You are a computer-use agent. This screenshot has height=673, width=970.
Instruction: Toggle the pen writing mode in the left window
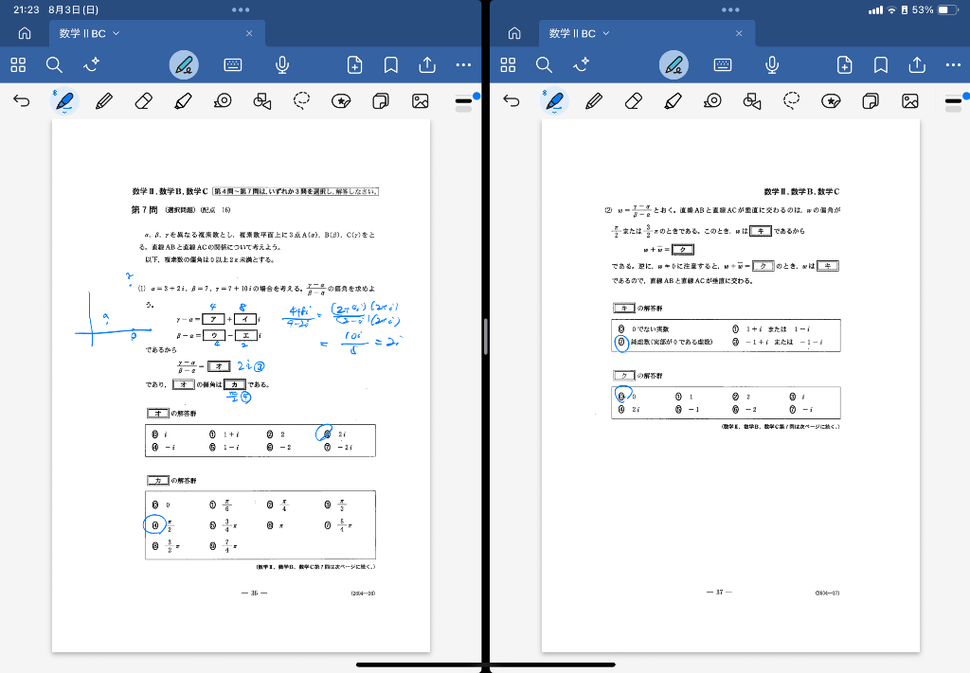(x=185, y=65)
